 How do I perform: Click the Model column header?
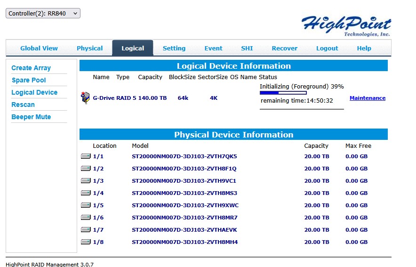click(140, 146)
